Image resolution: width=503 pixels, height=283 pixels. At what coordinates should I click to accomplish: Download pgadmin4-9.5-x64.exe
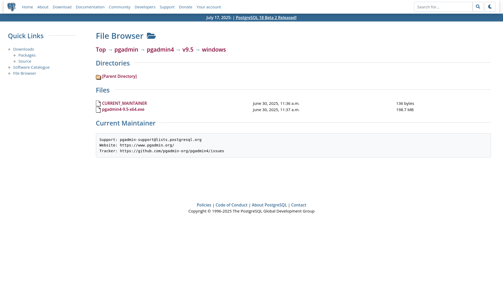(123, 110)
